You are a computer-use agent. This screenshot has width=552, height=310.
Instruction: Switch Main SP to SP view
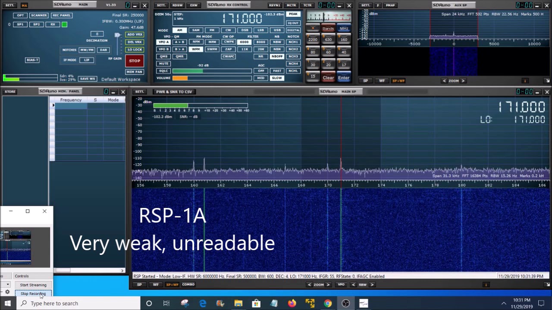pyautogui.click(x=139, y=285)
